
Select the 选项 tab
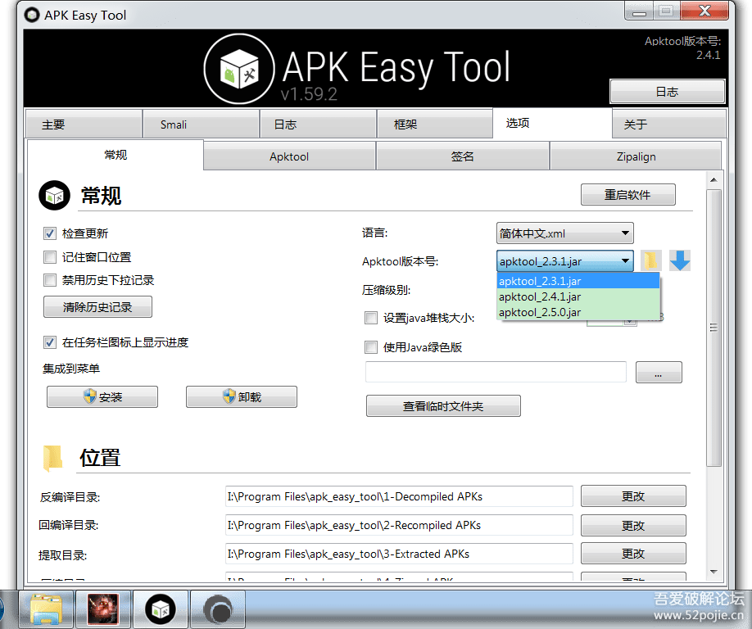(552, 123)
